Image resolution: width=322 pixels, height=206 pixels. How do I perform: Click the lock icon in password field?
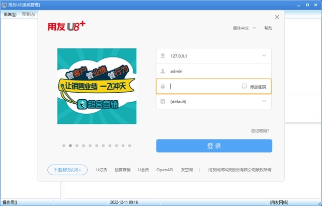coord(163,86)
